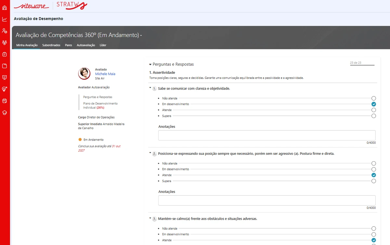Open the calendar icon in sidebar

tap(5, 101)
